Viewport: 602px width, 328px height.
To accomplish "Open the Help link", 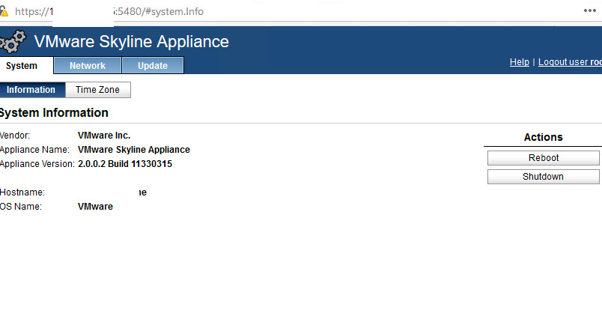I will [x=519, y=62].
